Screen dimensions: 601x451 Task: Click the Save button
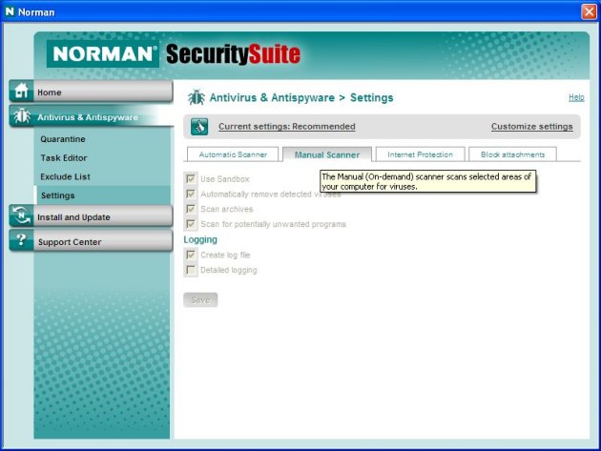pos(200,299)
